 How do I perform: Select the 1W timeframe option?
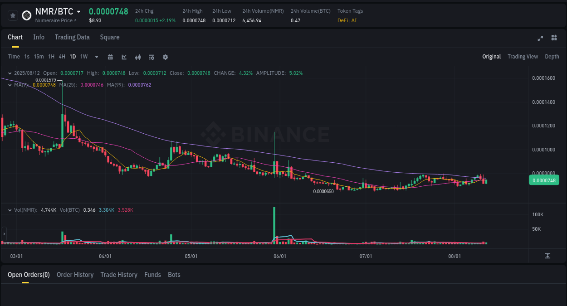click(83, 57)
